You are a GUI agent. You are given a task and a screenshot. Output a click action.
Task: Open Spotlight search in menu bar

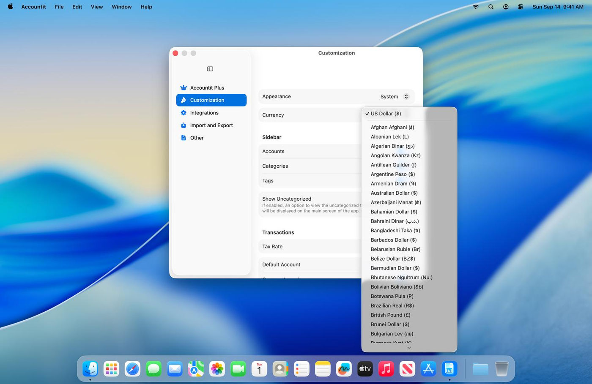click(491, 7)
